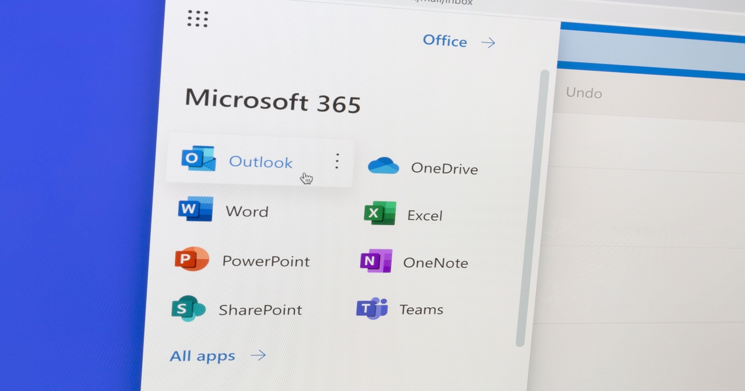Go to Office home via the Office link
Image resolution: width=745 pixels, height=391 pixels.
445,41
